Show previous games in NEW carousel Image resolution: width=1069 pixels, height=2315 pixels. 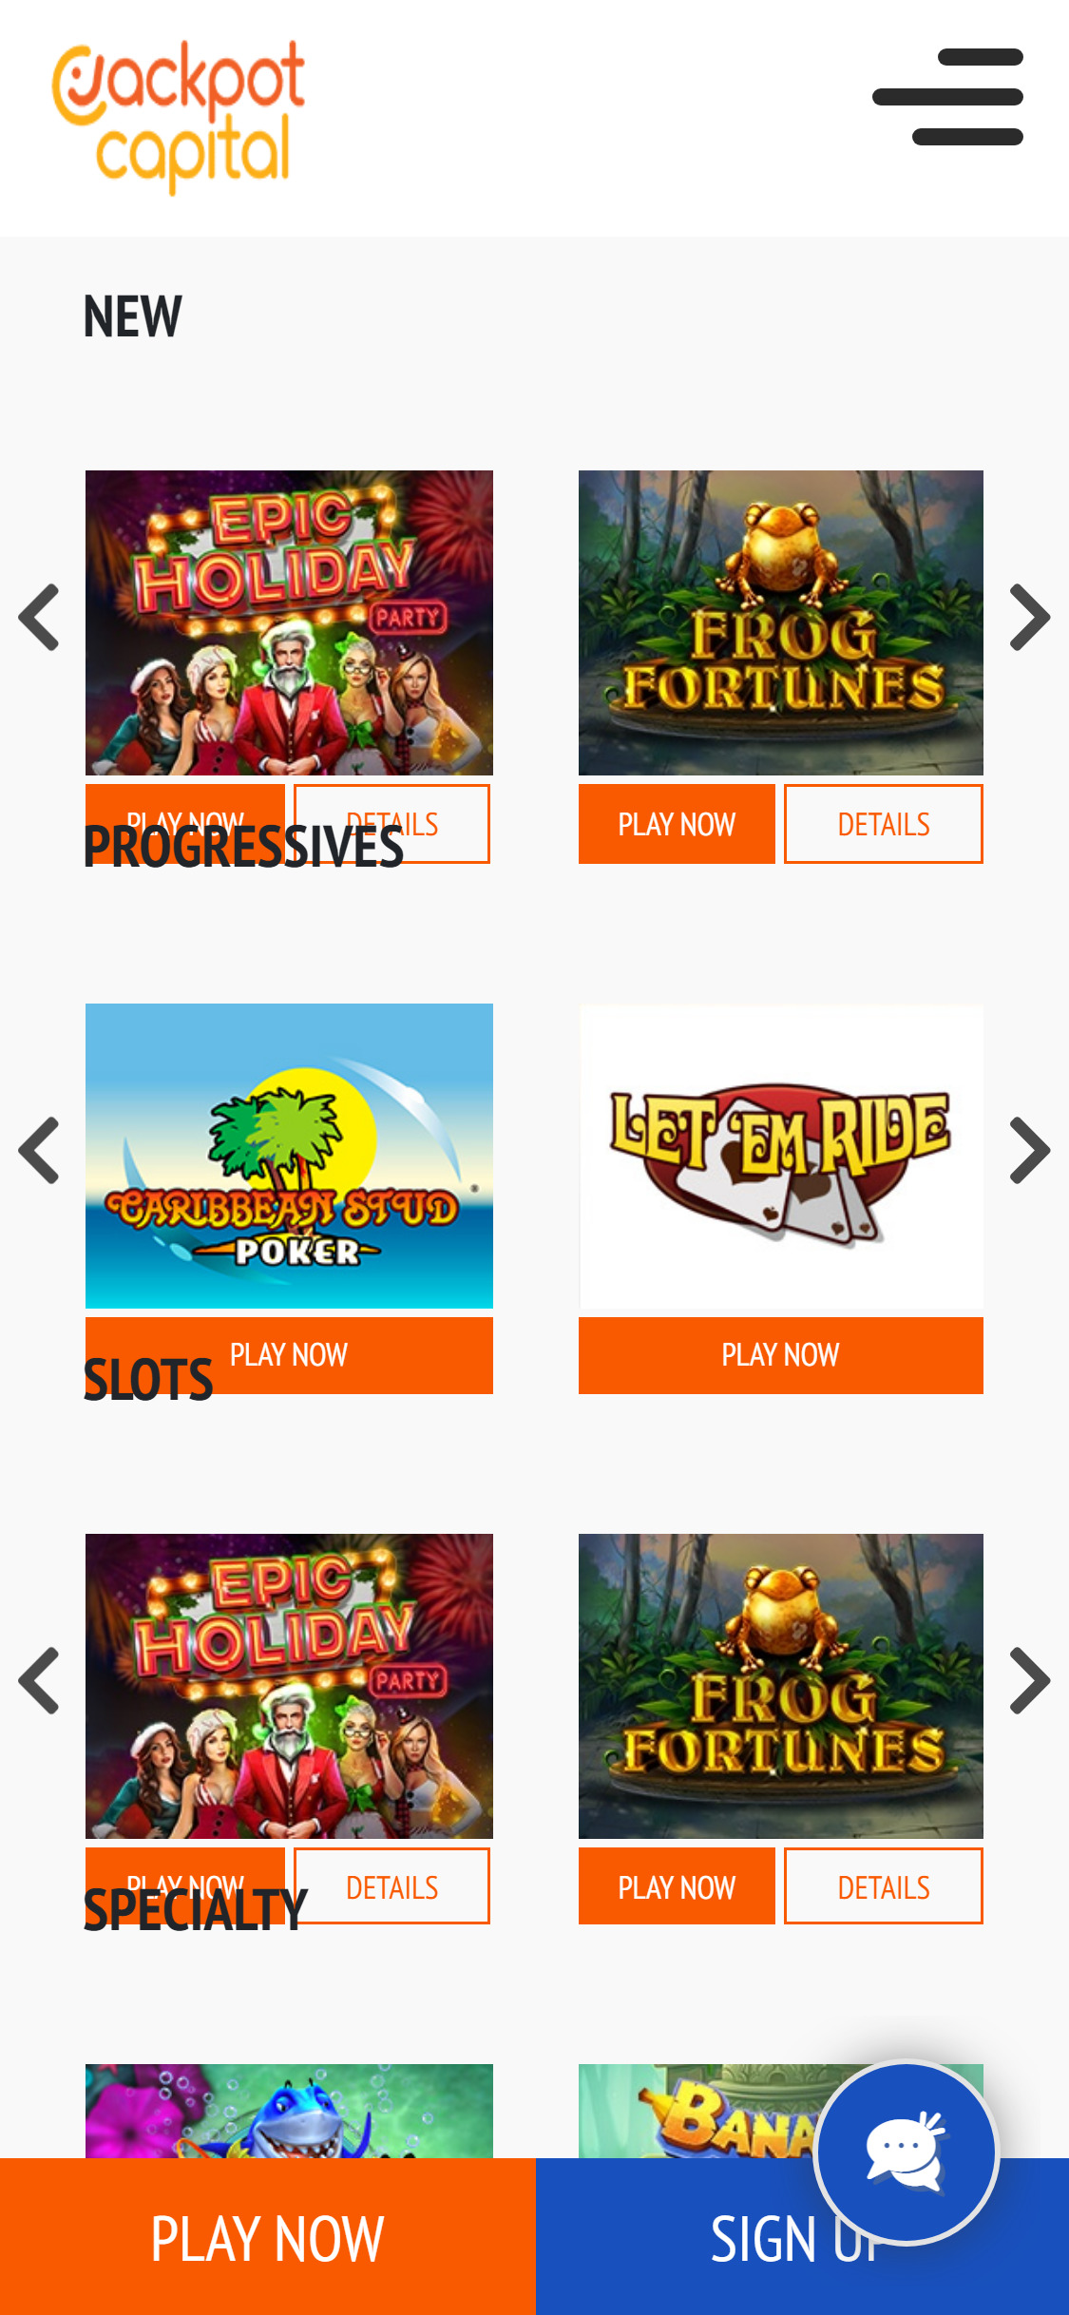point(39,617)
